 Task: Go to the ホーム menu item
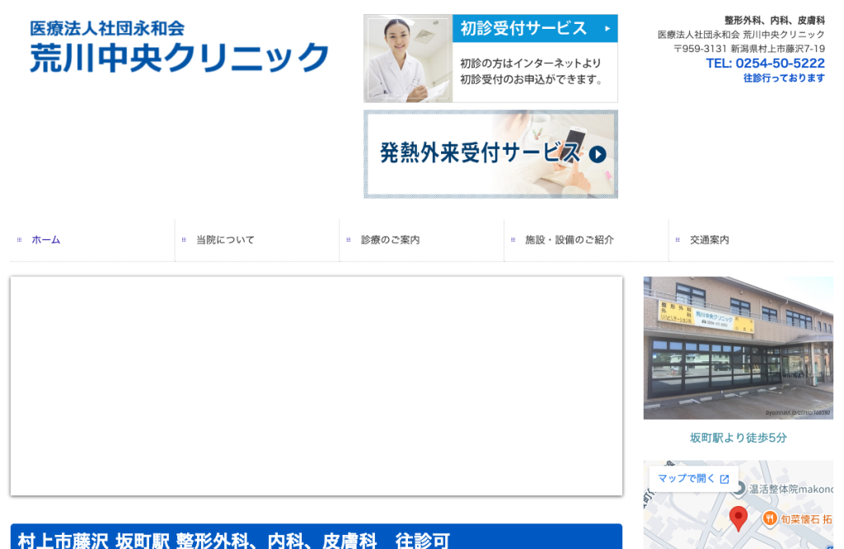point(46,240)
